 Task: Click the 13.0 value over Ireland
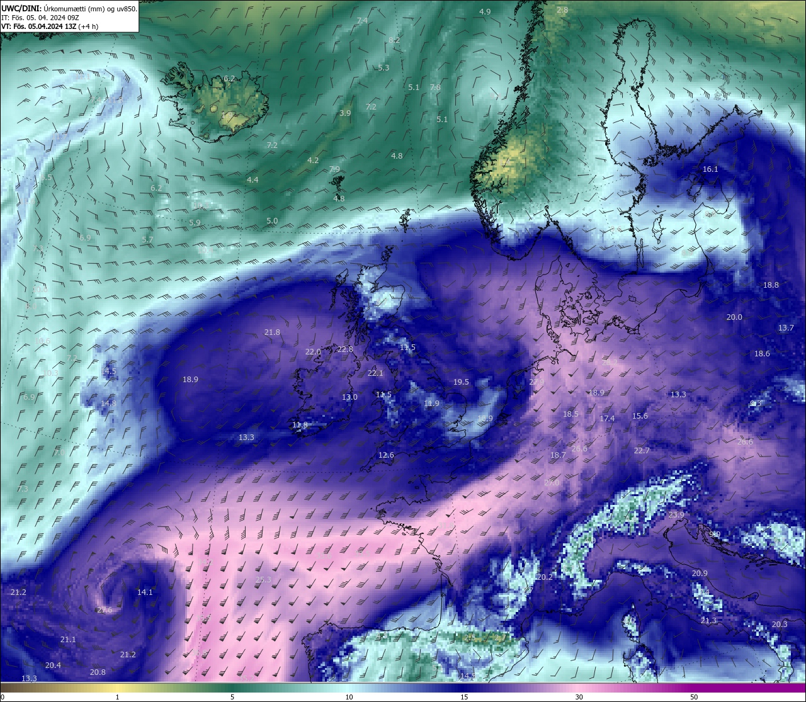[x=349, y=397]
